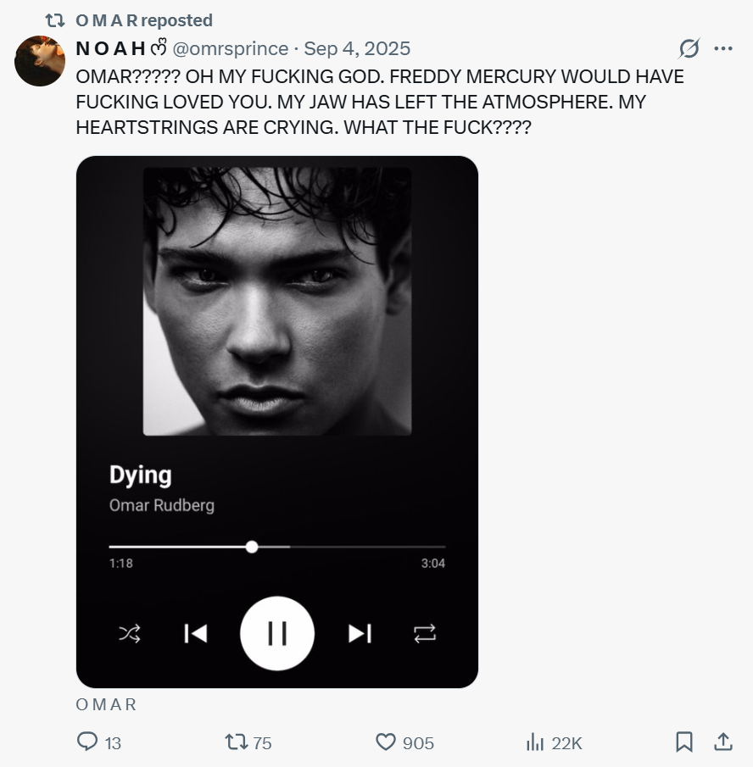Screen dimensions: 753x767
Task: View post analytics bar chart icon
Action: click(x=535, y=742)
